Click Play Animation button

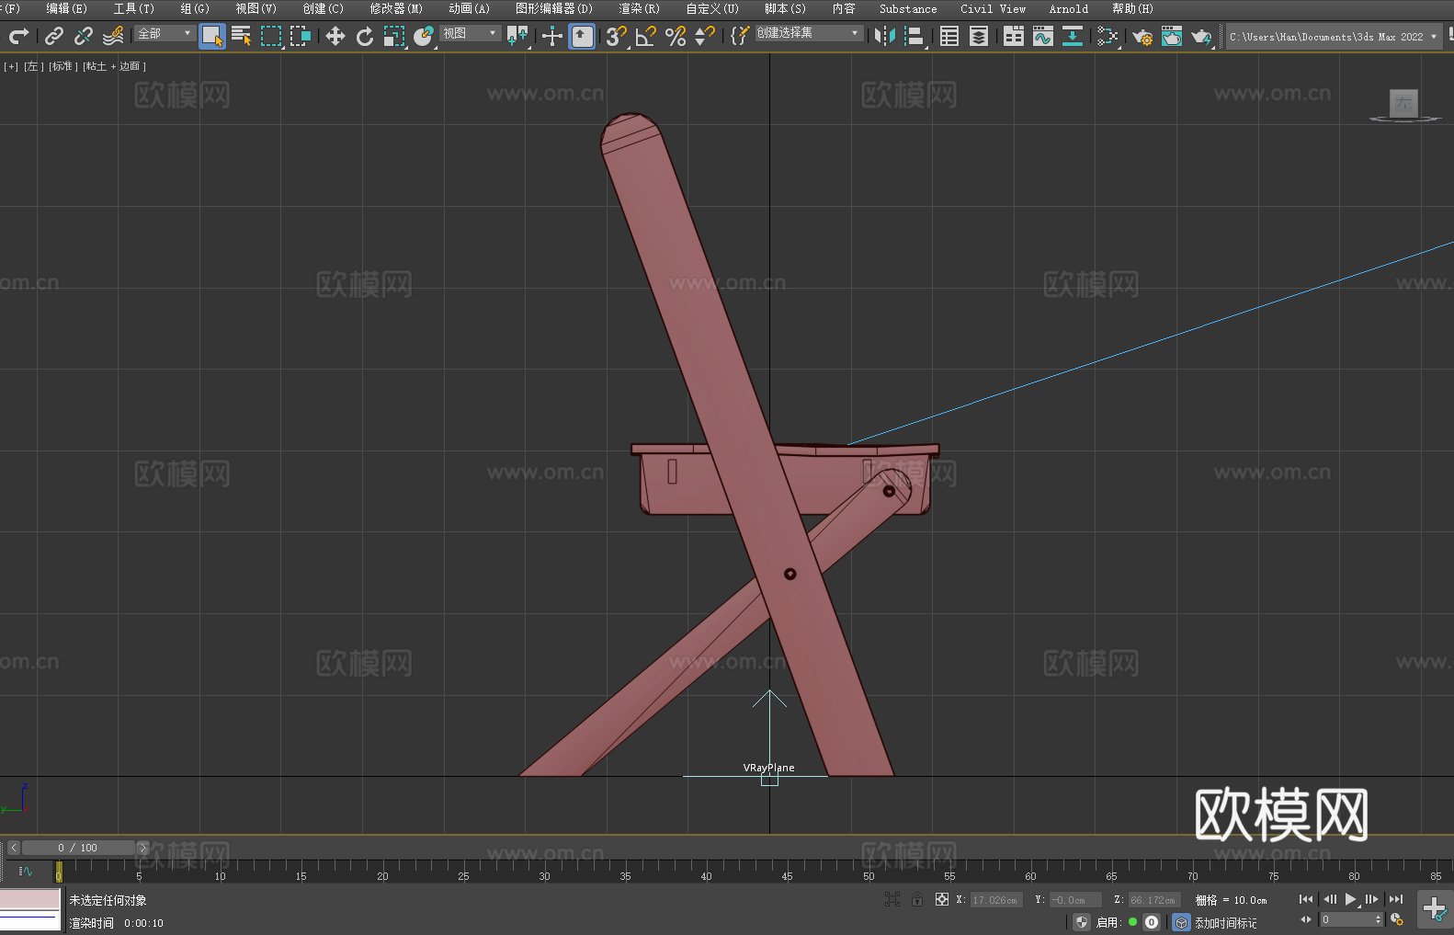pos(1350,899)
